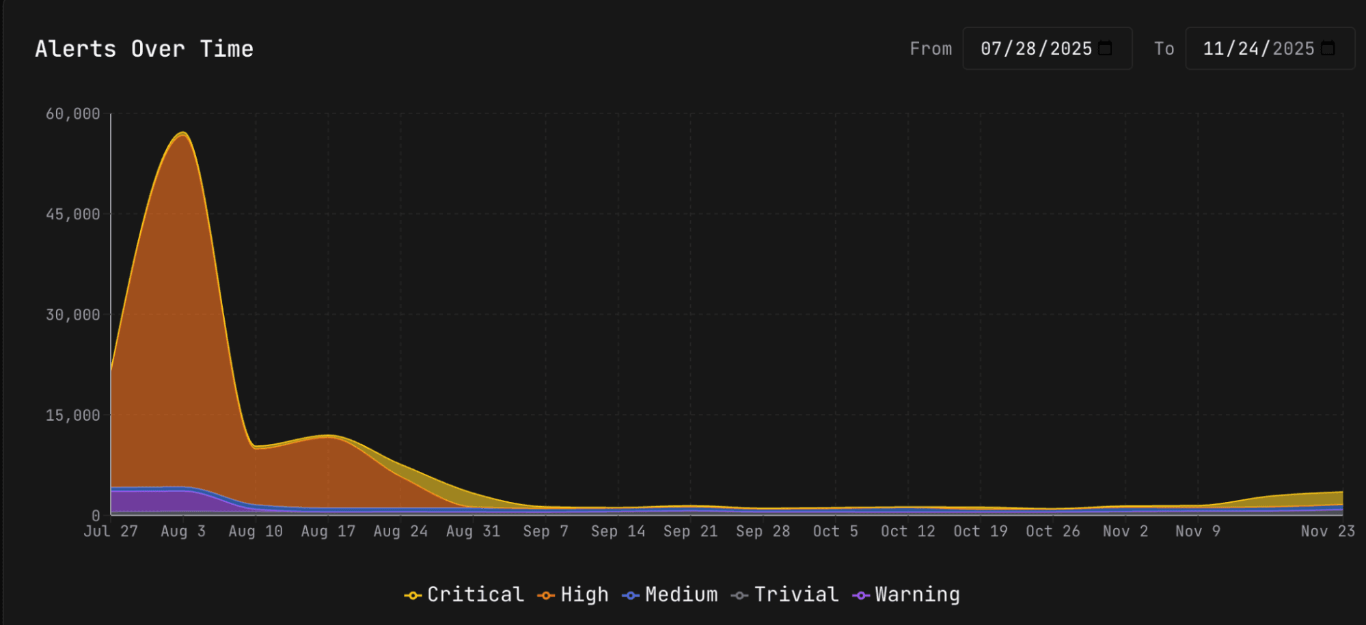Hide the High series via legend text
The width and height of the screenshot is (1366, 625).
pos(584,595)
